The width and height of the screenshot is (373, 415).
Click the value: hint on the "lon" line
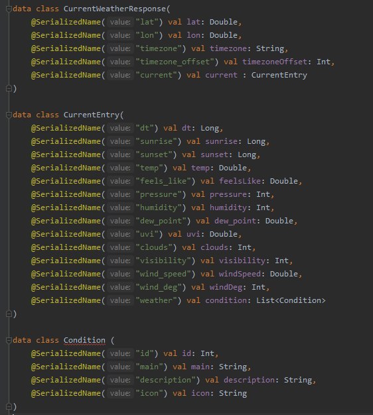click(x=120, y=35)
